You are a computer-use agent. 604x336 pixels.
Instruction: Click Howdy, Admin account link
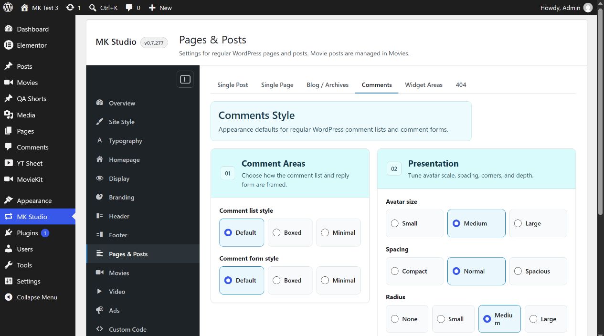coord(566,8)
